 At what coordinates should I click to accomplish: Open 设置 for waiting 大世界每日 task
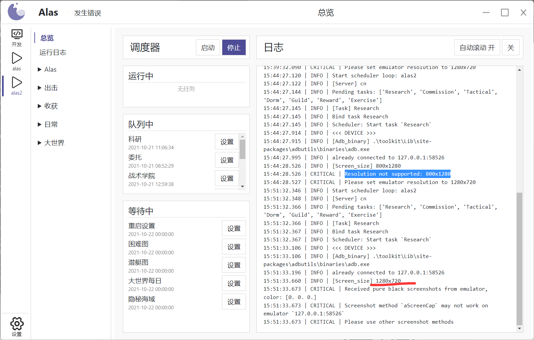pyautogui.click(x=234, y=283)
